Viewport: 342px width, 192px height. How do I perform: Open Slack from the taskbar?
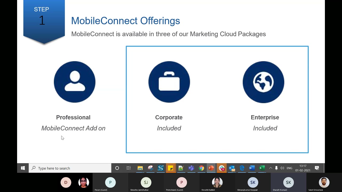(221, 168)
